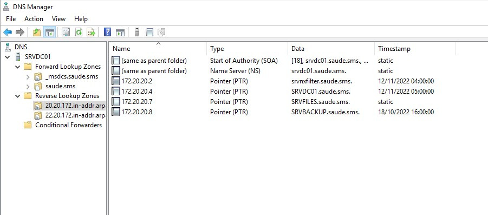Open the View menu
Image resolution: width=488 pixels, height=215 pixels.
point(58,19)
